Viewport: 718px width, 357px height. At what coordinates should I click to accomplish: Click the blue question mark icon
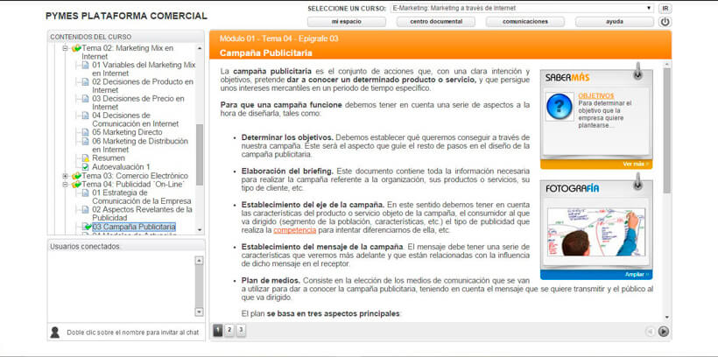click(x=560, y=107)
